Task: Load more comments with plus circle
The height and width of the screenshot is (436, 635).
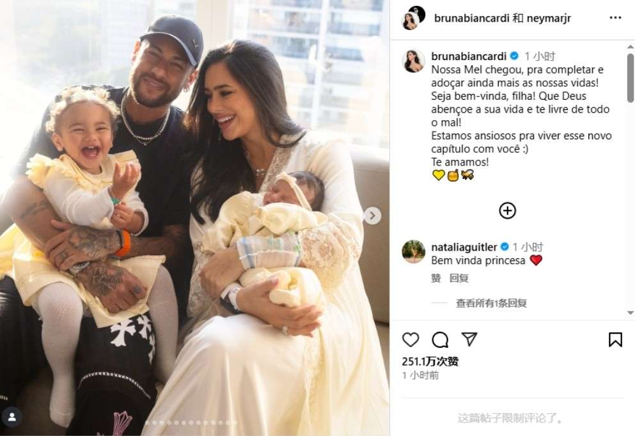Action: point(508,210)
